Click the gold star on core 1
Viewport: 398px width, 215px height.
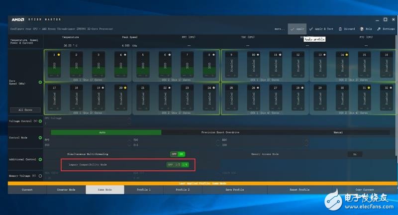click(59, 55)
